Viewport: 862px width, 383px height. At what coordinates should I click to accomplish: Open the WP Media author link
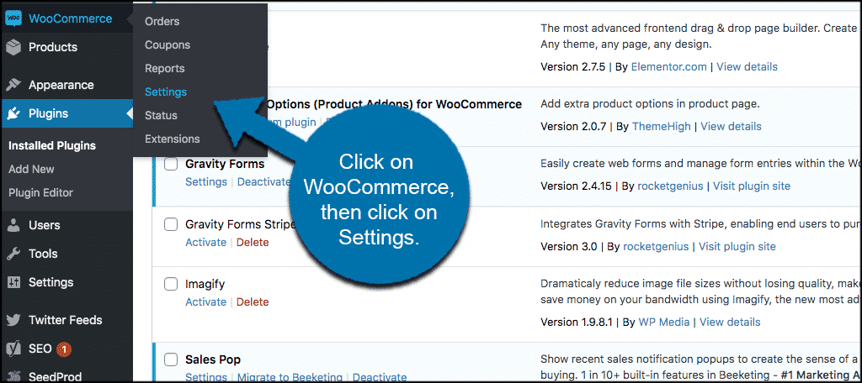664,322
